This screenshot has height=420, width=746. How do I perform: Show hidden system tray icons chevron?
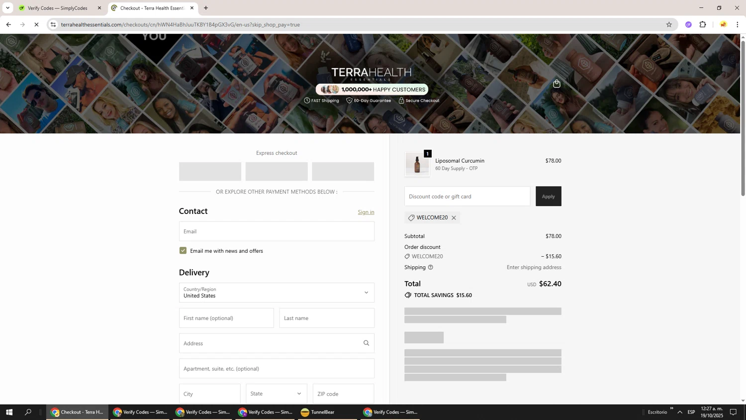tap(680, 412)
